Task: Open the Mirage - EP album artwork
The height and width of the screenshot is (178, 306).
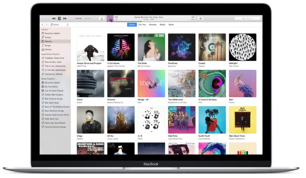Action: point(151,84)
